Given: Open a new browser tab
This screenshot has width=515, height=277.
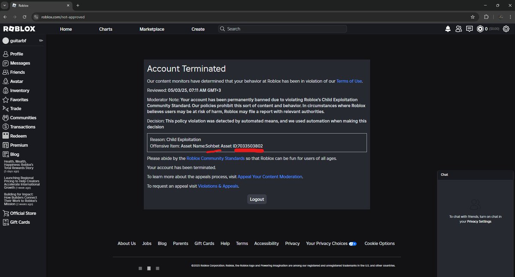Looking at the screenshot, I should [78, 6].
